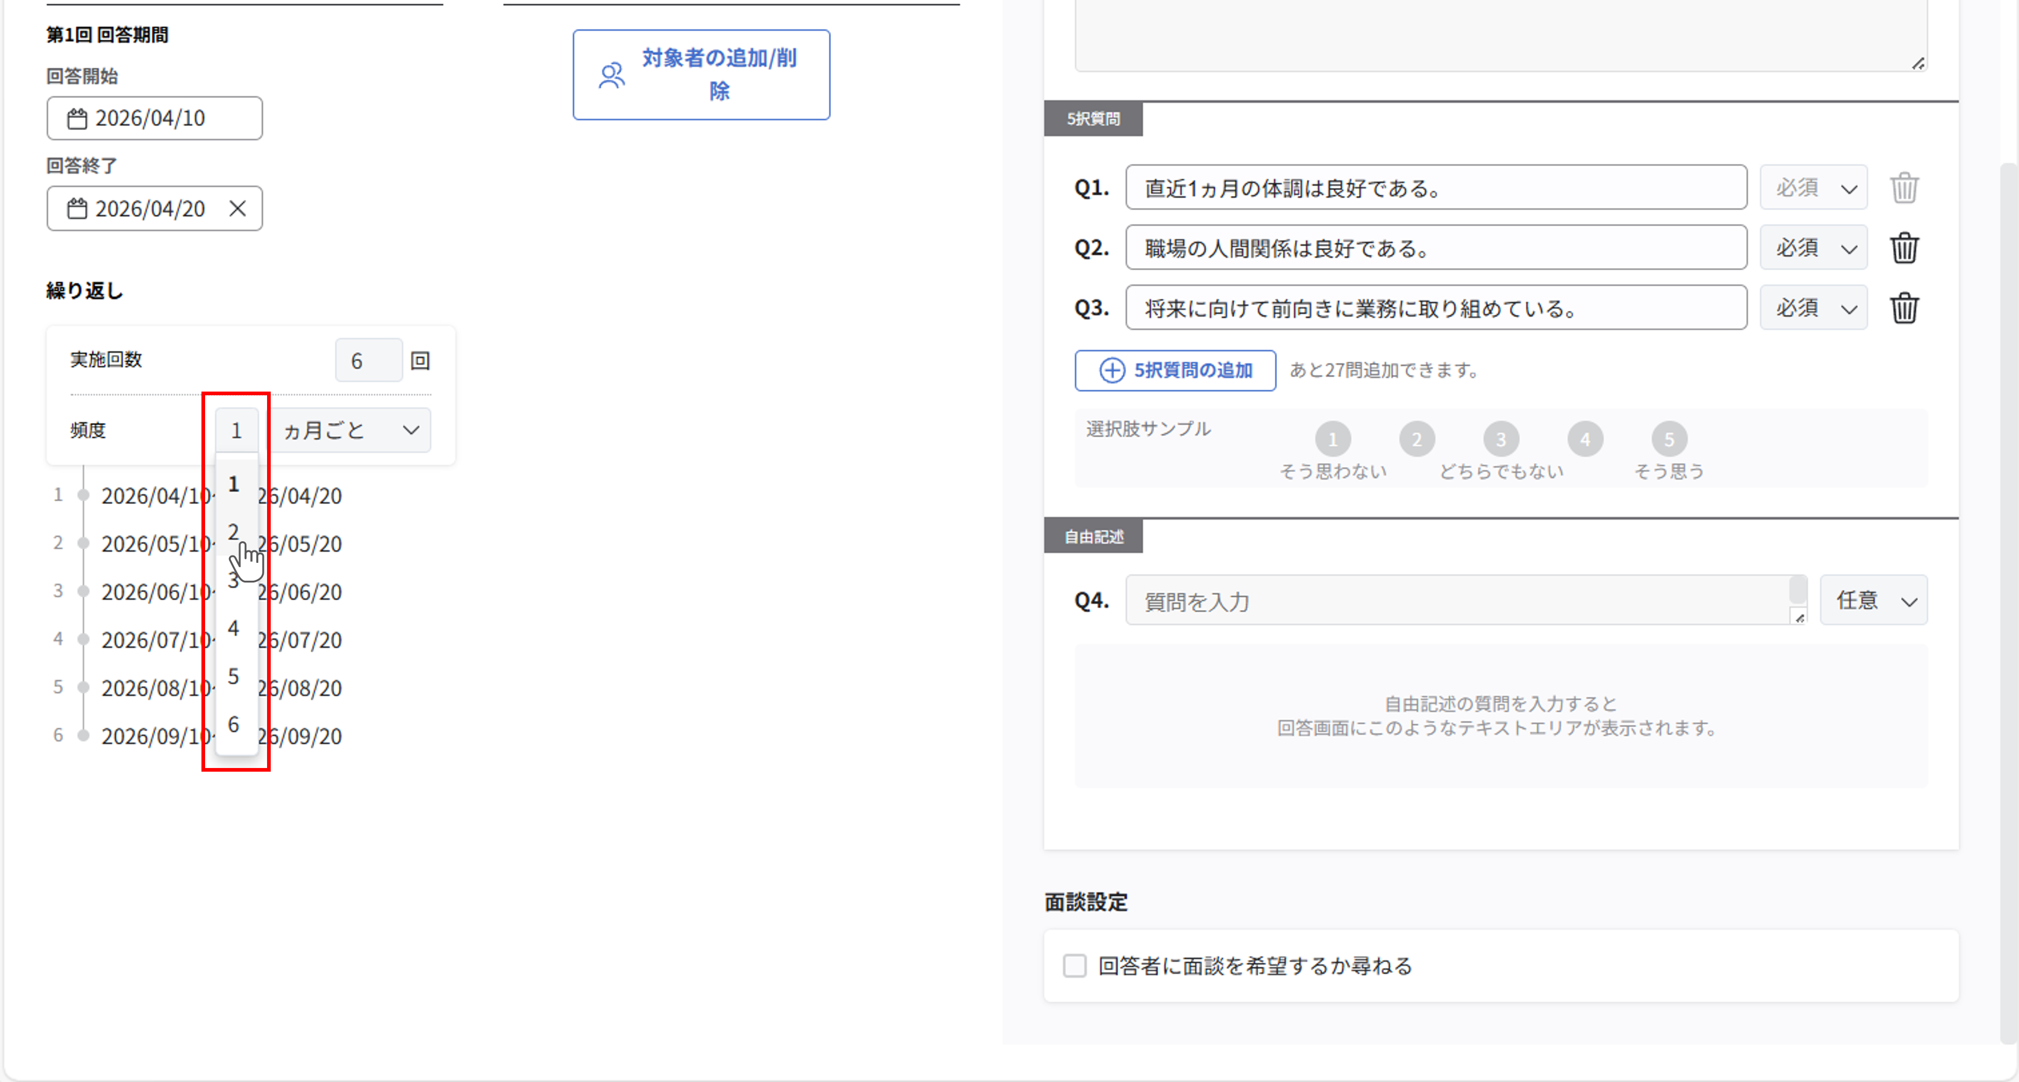Click the Q1 trash icon
This screenshot has height=1082, width=2019.
tap(1904, 188)
